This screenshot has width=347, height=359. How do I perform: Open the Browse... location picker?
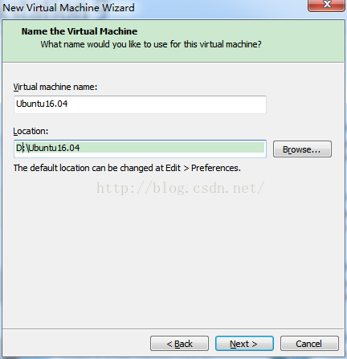click(x=302, y=149)
